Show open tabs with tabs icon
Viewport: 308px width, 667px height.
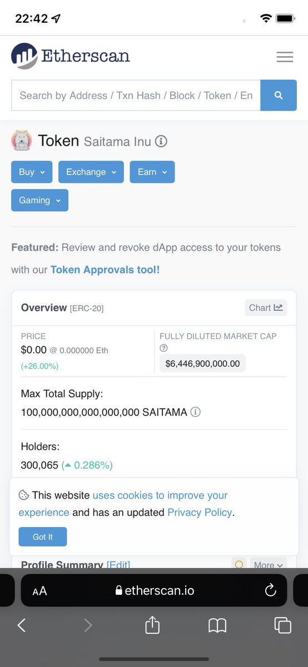[282, 625]
